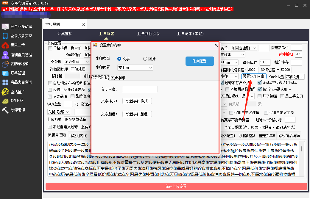
Task: Open the 登录多多商家 monitor icon
Action: [5, 27]
